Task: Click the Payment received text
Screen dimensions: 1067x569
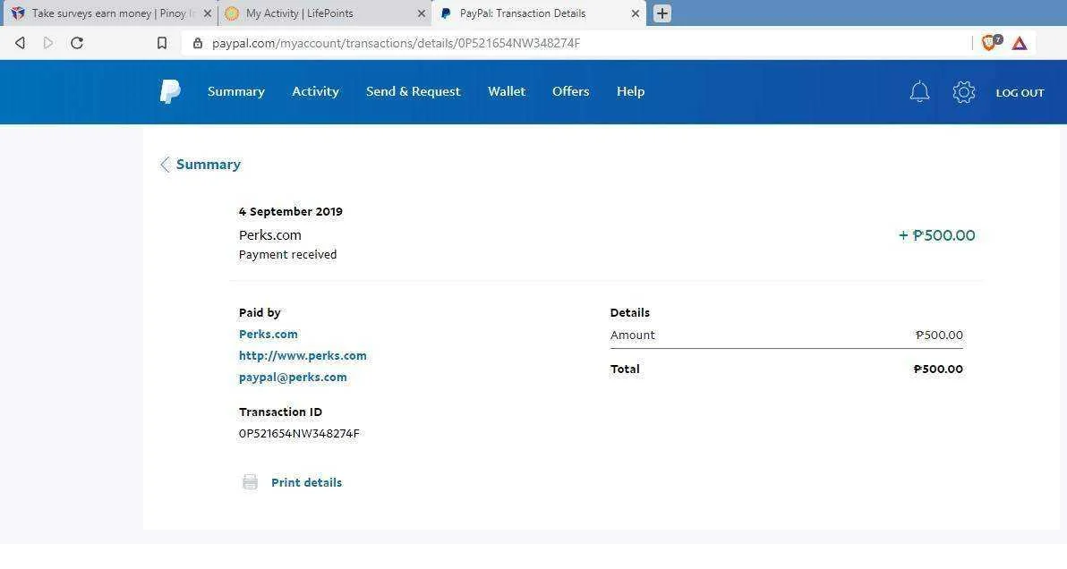Action: pos(288,254)
